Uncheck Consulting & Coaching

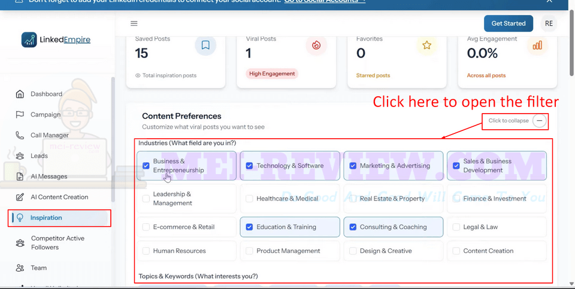click(353, 227)
